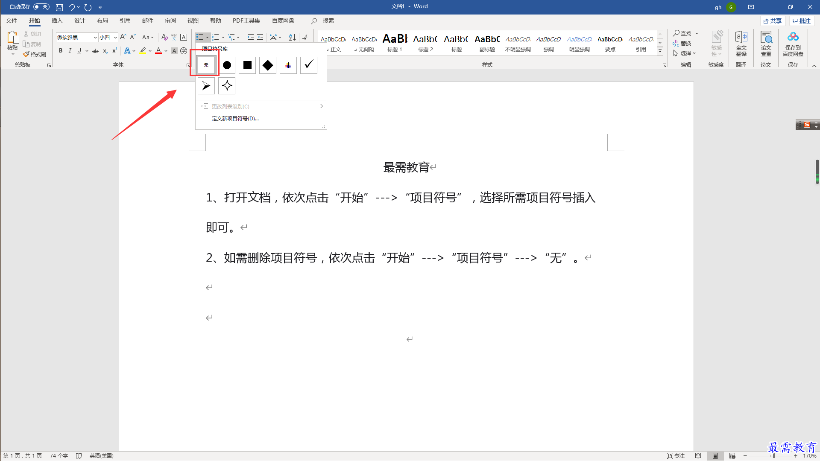Open the Font dialog launcher
This screenshot has width=820, height=461.
(188, 65)
